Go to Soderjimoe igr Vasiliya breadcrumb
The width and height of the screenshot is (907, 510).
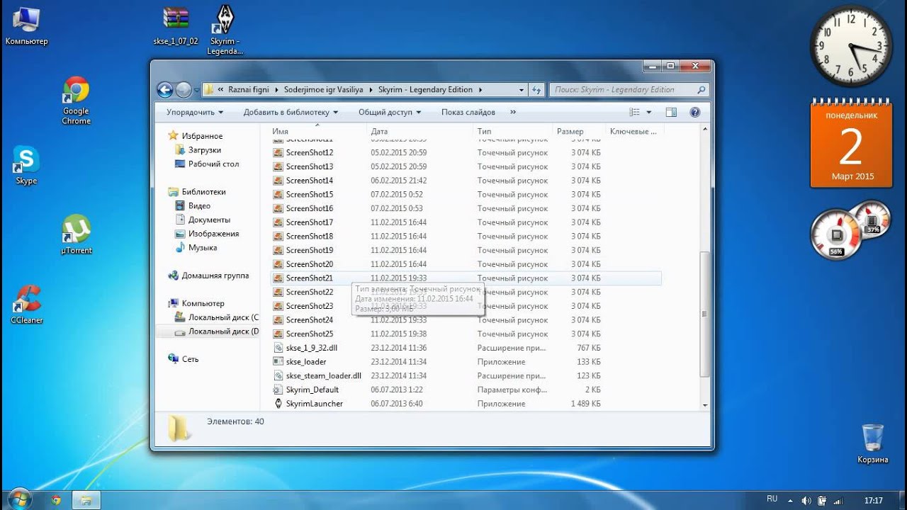click(x=324, y=90)
